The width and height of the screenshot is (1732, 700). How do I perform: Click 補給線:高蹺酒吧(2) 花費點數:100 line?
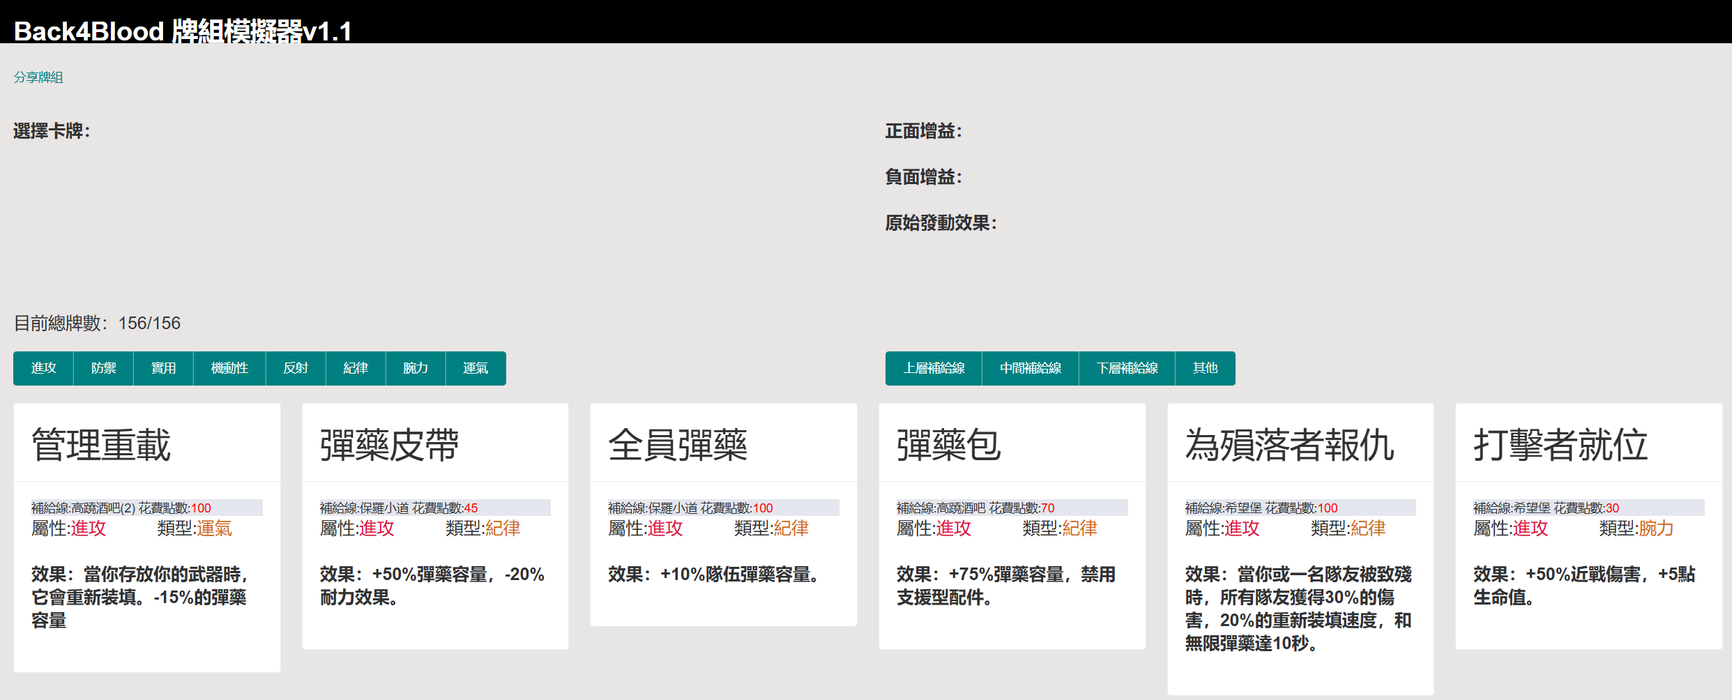pyautogui.click(x=146, y=508)
